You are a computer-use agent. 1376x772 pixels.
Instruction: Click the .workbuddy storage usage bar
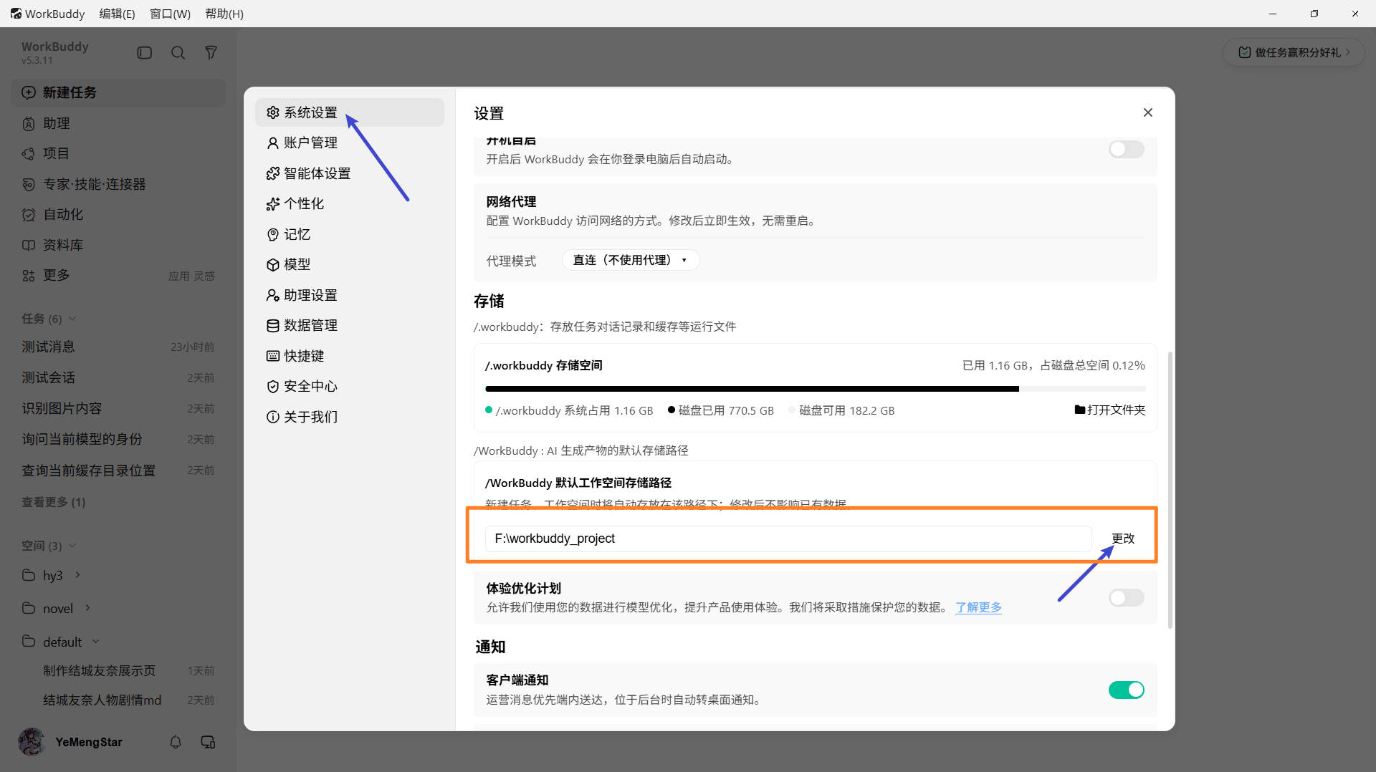tap(816, 389)
